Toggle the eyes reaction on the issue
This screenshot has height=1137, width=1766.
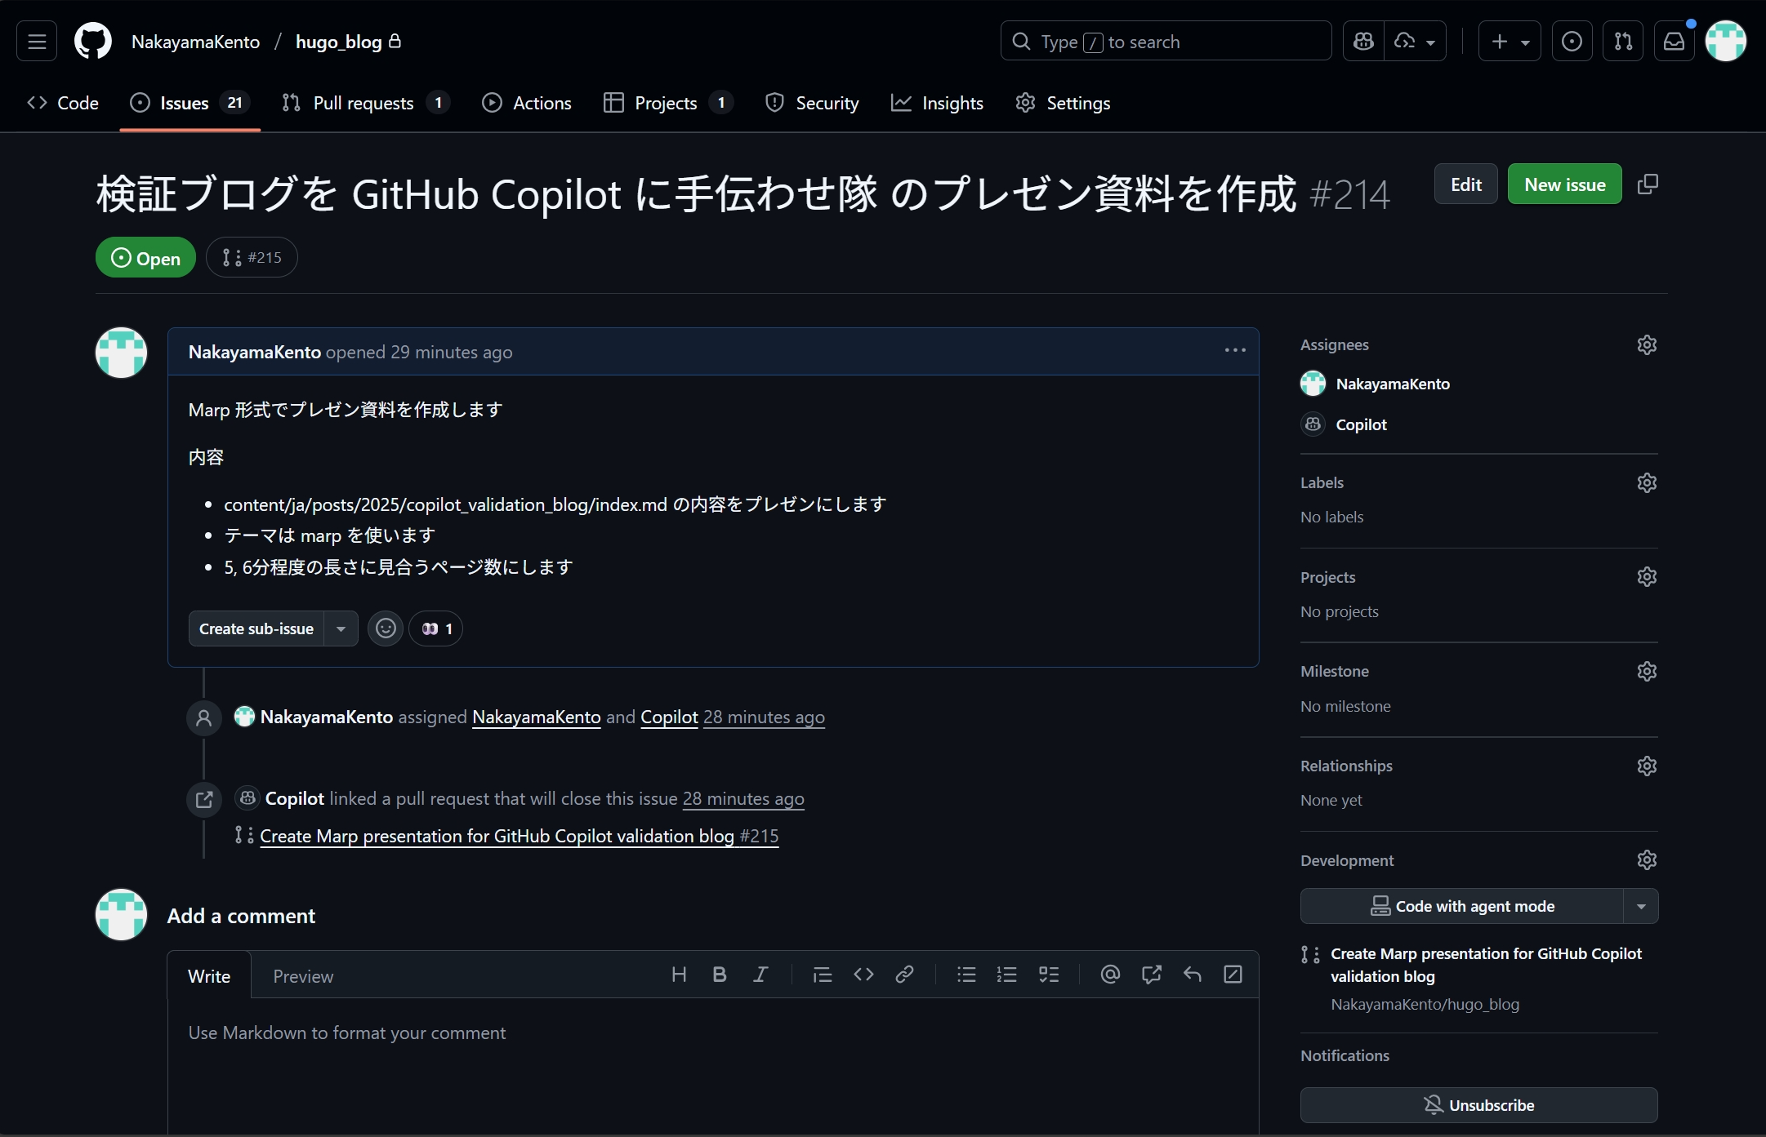pos(436,628)
